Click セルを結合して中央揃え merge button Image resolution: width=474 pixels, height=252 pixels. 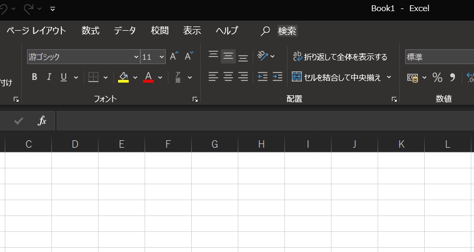point(336,77)
